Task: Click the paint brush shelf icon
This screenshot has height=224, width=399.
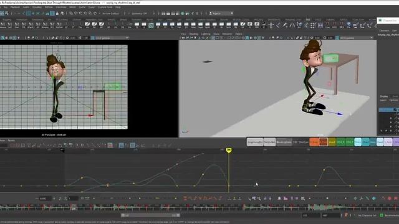Action: click(285, 25)
